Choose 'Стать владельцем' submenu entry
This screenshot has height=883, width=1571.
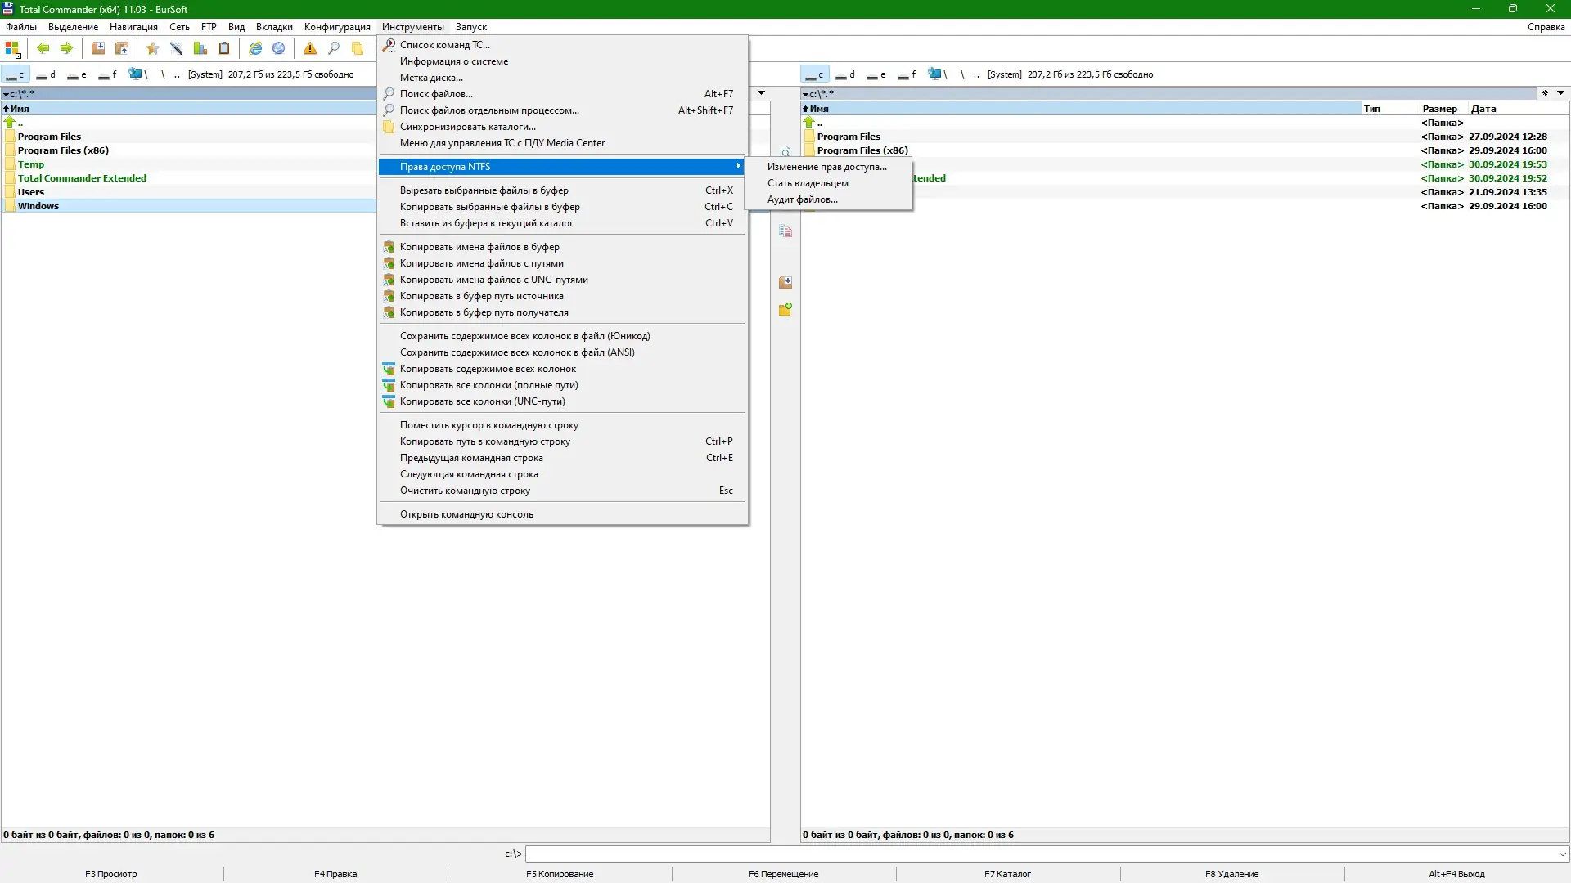808,183
